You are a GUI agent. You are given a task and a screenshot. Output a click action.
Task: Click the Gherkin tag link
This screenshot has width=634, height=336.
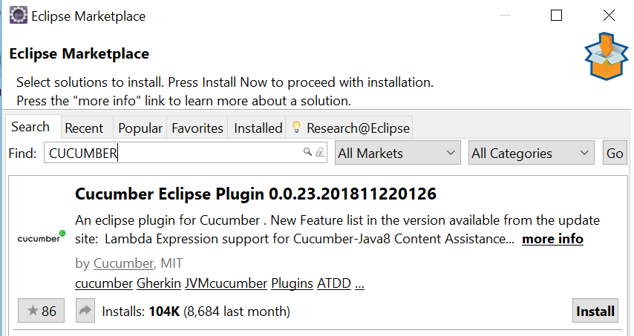click(x=155, y=283)
